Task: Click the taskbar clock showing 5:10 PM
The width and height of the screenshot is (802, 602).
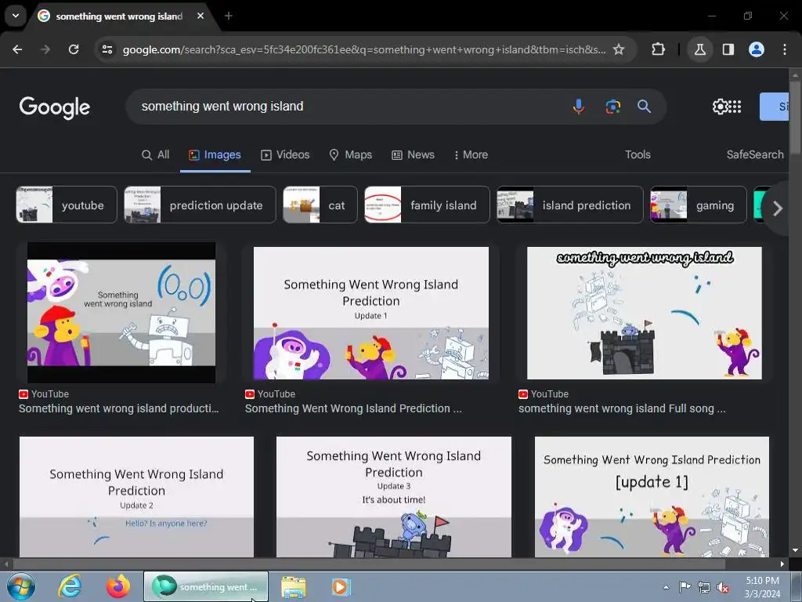Action: coord(762,587)
